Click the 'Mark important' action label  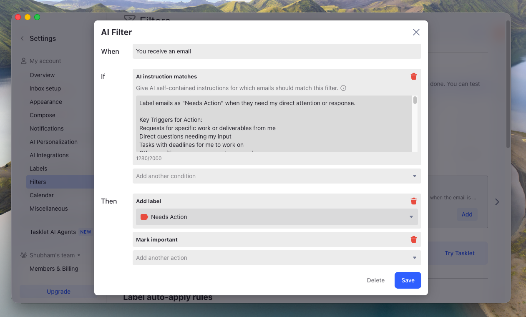157,239
